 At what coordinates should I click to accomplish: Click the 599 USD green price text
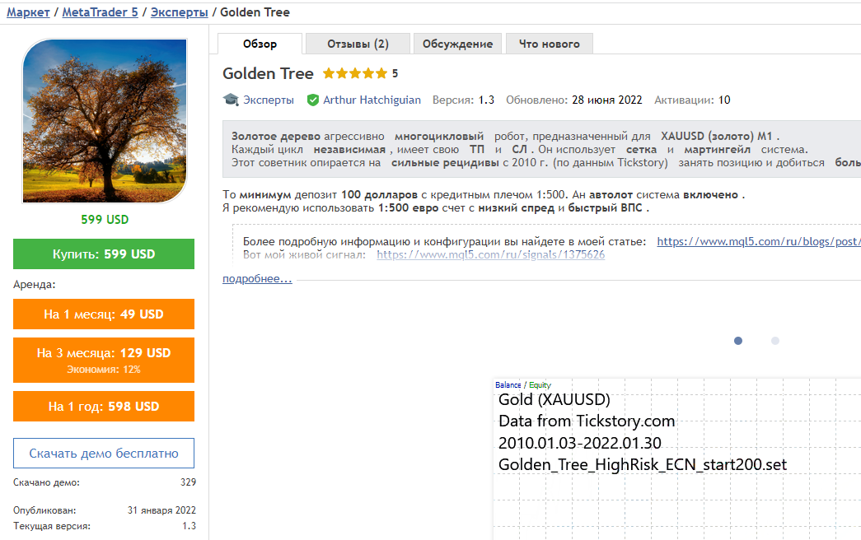[x=105, y=220]
